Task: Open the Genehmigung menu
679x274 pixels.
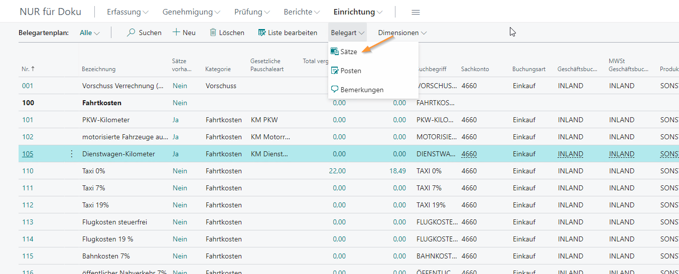Action: click(x=191, y=12)
